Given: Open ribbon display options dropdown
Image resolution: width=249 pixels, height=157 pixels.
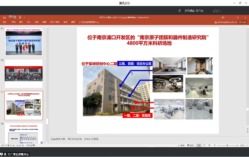Looking at the screenshot, I should 223,17.
